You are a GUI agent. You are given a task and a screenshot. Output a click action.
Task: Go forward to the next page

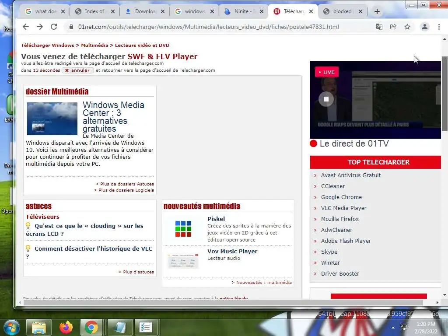point(40,27)
